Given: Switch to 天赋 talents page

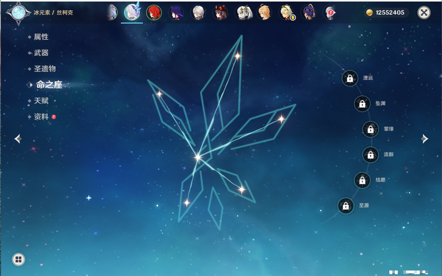Looking at the screenshot, I should coord(41,101).
